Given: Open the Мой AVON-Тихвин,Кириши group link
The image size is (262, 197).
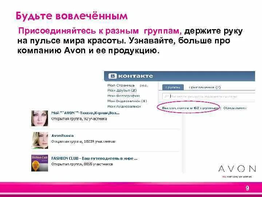Looking at the screenshot, I should (x=86, y=113).
